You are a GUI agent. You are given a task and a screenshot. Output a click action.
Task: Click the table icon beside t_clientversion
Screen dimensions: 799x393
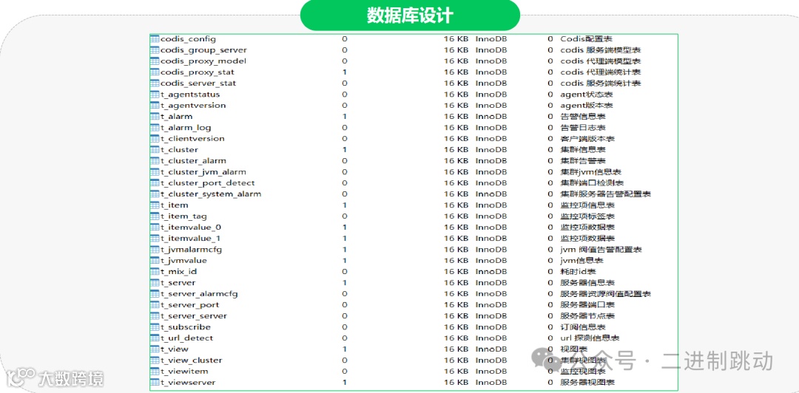155,138
